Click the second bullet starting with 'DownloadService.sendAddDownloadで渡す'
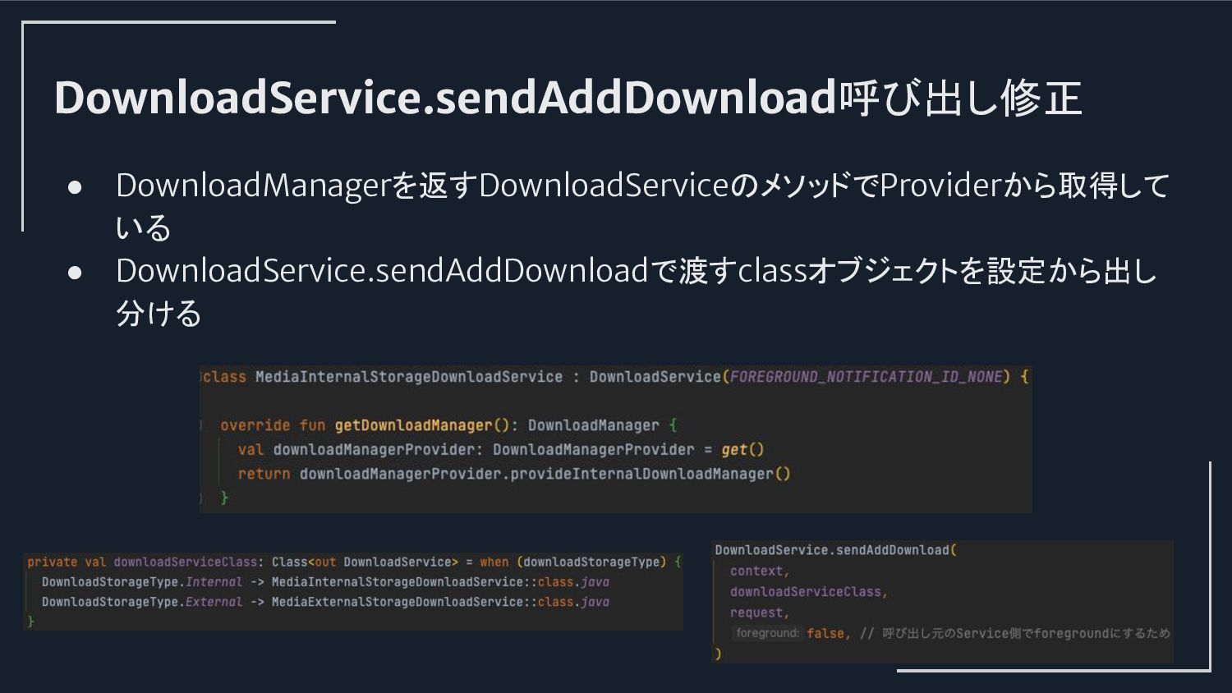The width and height of the screenshot is (1232, 693). pos(637,291)
